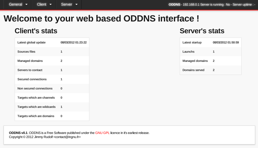Viewport: 258px width, 148px height.
Task: Click the ODDNS name in the top status bar
Action: 174,5
